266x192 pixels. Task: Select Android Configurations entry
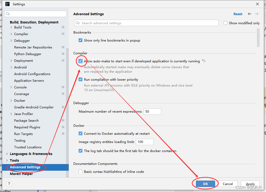click(32, 74)
